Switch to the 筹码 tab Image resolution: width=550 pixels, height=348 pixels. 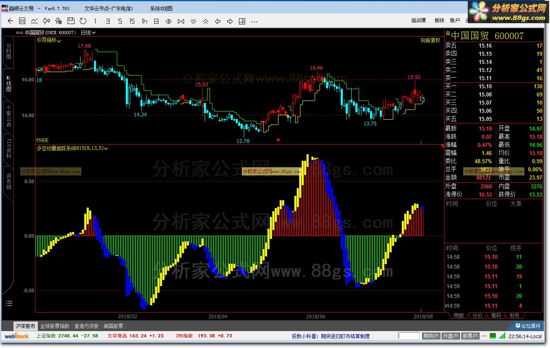pos(496,315)
